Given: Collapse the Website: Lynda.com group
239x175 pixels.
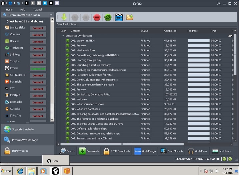Looking at the screenshot, I should [x=63, y=36].
